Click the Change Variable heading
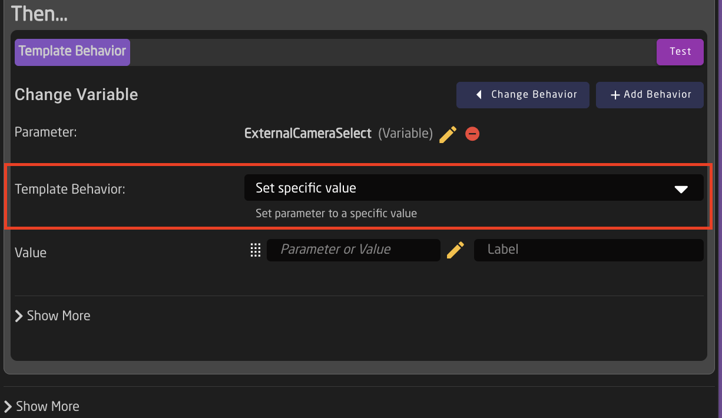 point(77,95)
